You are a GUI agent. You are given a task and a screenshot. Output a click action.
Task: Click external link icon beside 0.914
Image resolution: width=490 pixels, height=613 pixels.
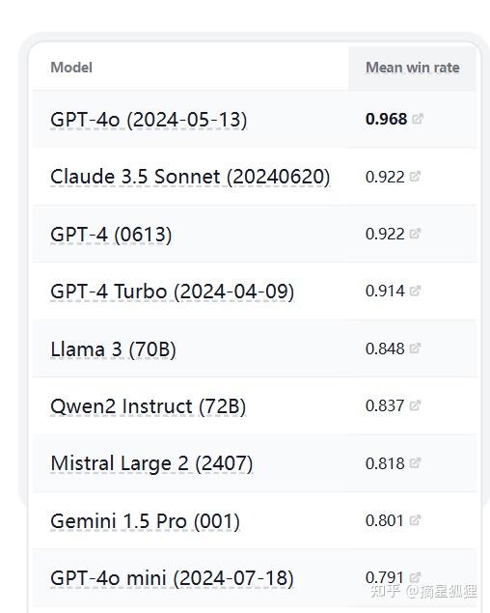point(415,291)
